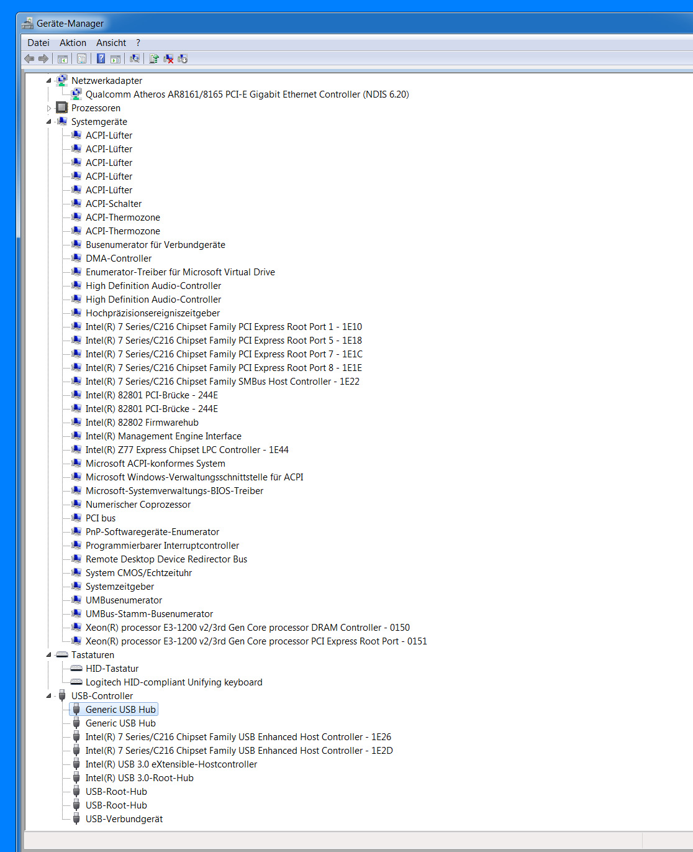The image size is (693, 852).
Task: Click the UMBusenumerator device icon
Action: [x=76, y=600]
